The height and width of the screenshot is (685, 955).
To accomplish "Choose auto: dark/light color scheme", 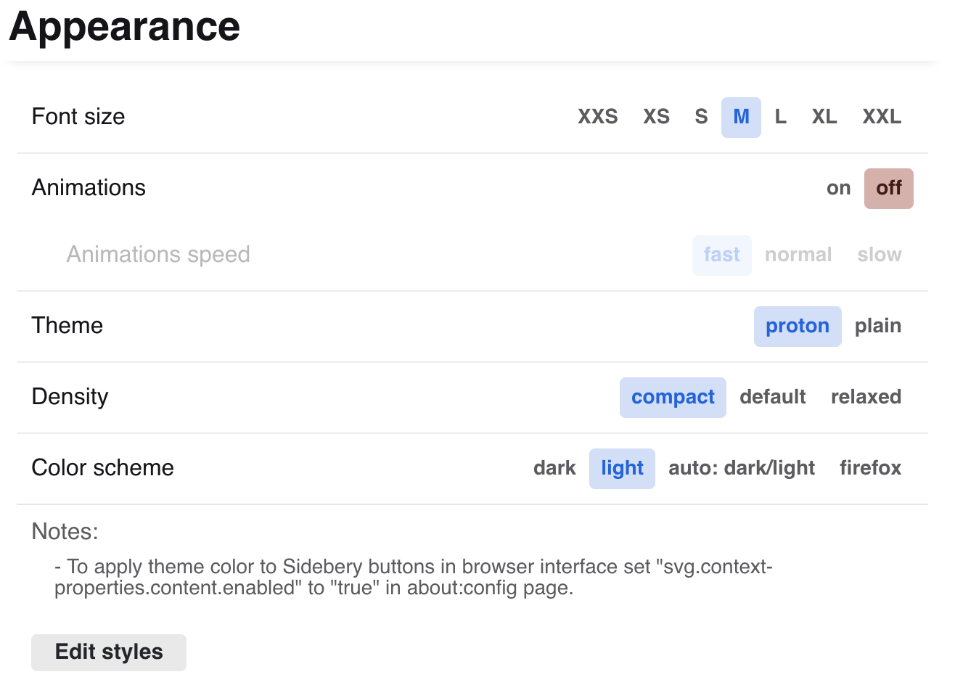I will 741,468.
